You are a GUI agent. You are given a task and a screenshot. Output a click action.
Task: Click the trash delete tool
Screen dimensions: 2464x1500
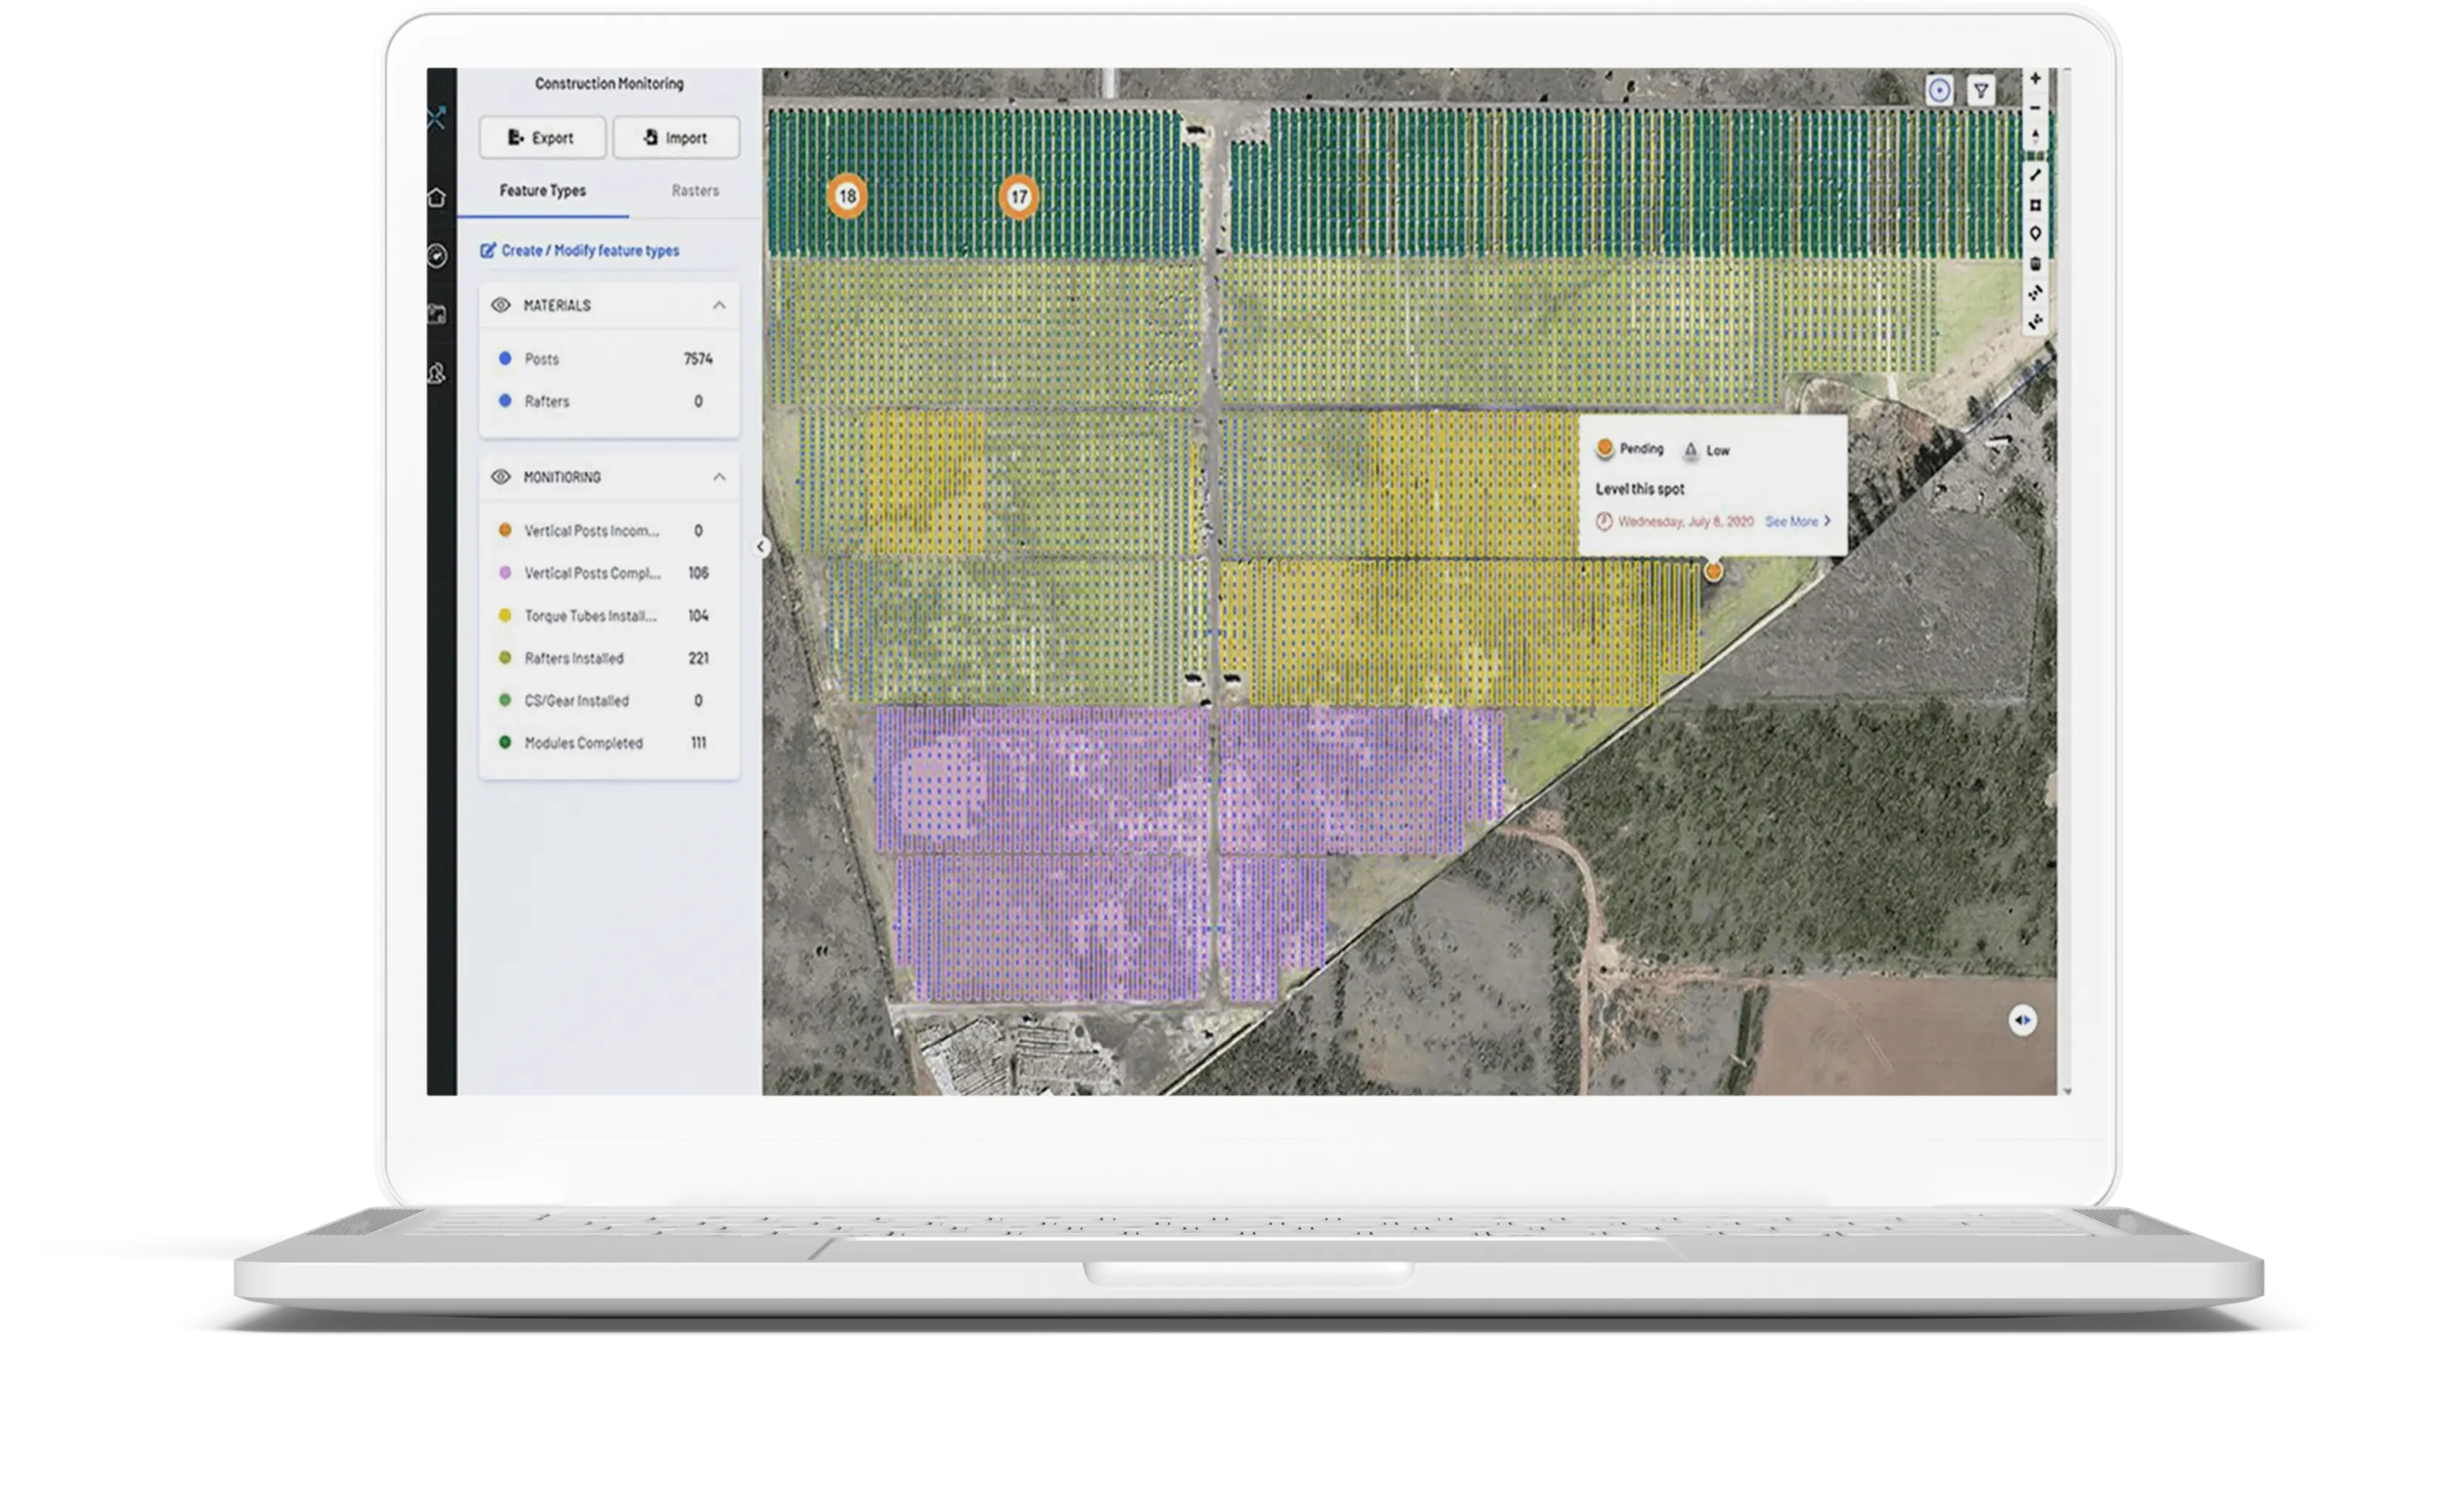pyautogui.click(x=2035, y=264)
